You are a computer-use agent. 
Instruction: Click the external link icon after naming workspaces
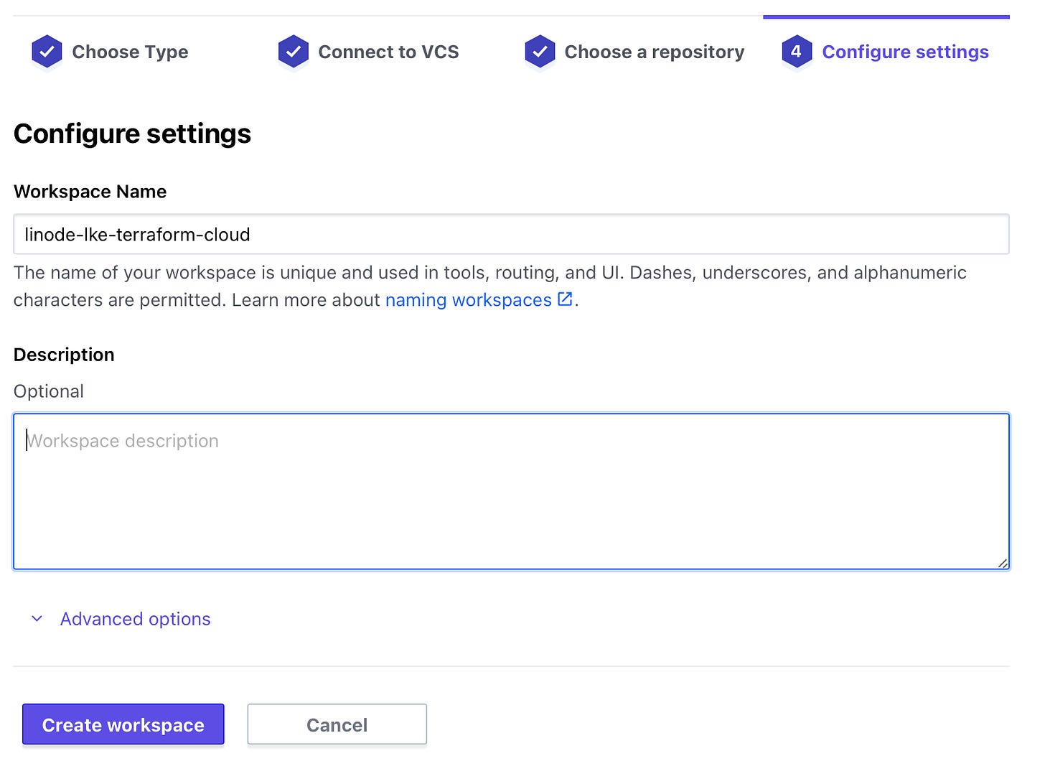565,299
